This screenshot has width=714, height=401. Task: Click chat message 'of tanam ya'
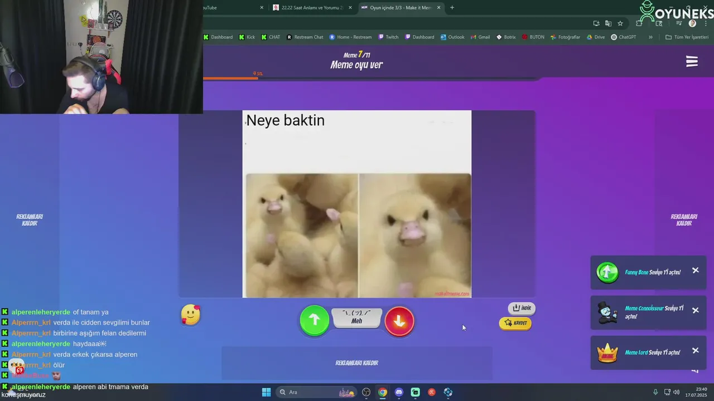tap(90, 312)
